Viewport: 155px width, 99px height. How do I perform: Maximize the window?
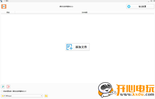151,1
